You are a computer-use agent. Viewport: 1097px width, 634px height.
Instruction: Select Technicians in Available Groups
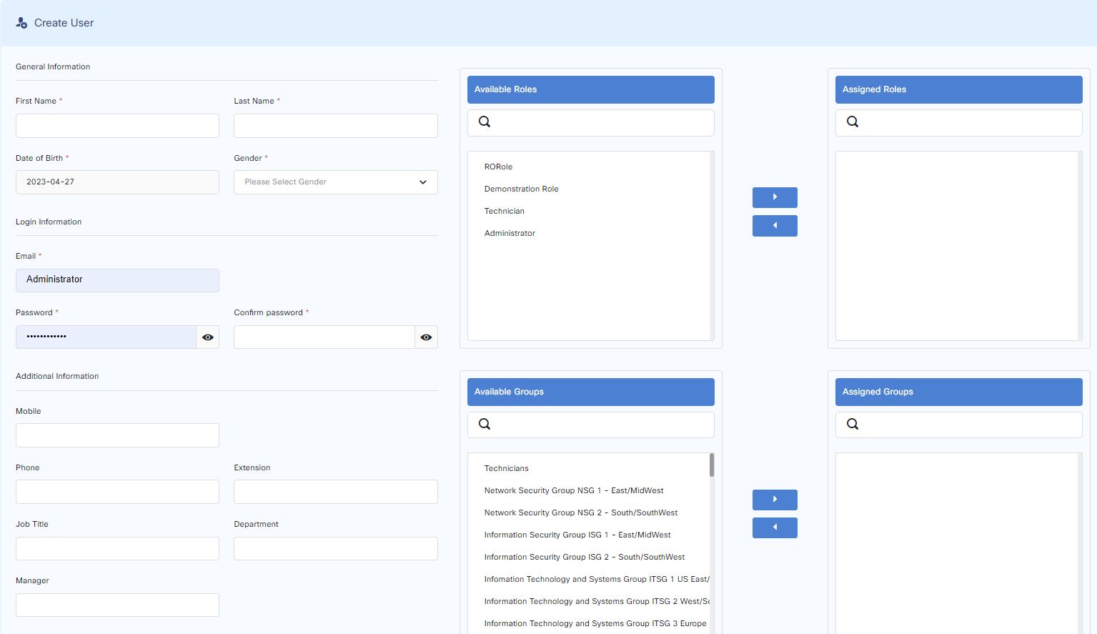pyautogui.click(x=506, y=468)
